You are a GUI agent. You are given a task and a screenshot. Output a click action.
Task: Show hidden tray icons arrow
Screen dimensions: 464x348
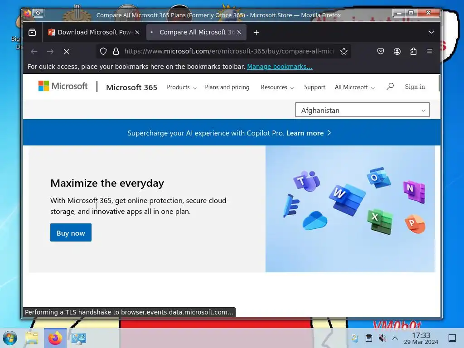[395, 338]
